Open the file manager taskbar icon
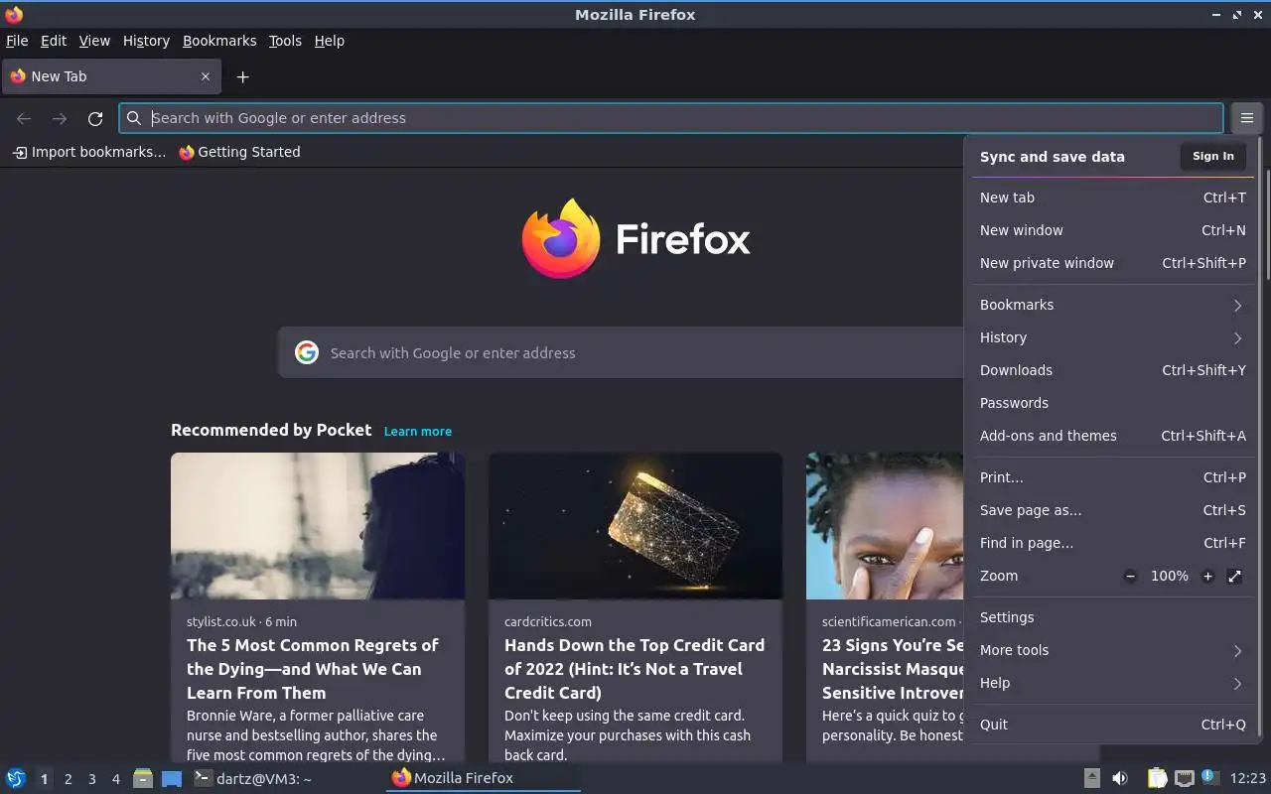The width and height of the screenshot is (1271, 794). (x=142, y=778)
